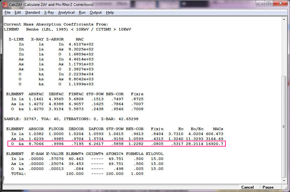Screen dimensions: 290x192
Task: Click the scrollbar track above the thumb
Action: click(284, 47)
